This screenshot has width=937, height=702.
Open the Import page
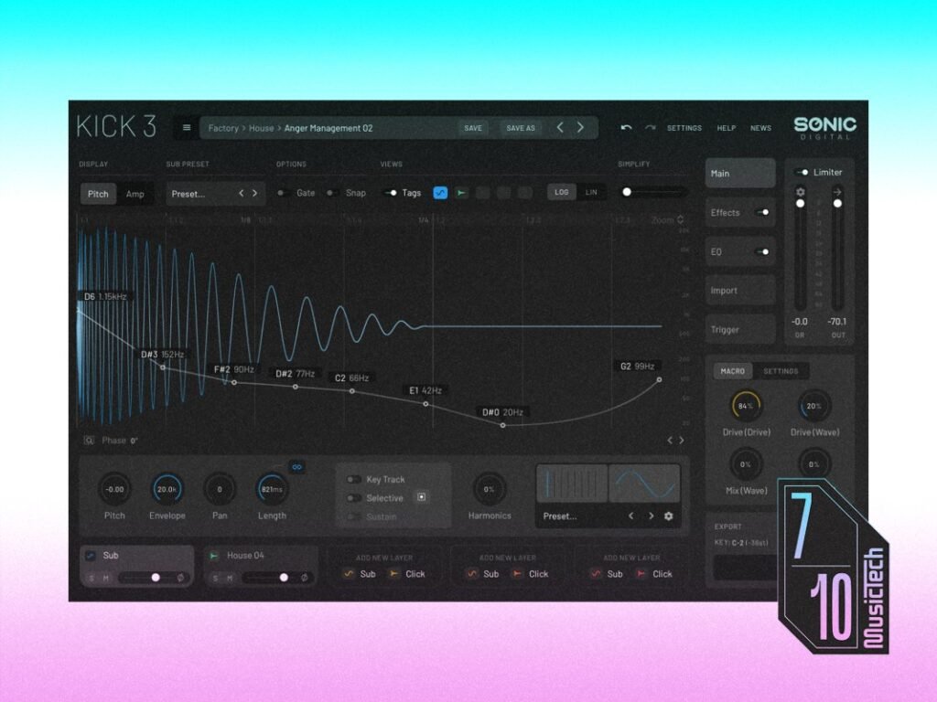tap(740, 291)
